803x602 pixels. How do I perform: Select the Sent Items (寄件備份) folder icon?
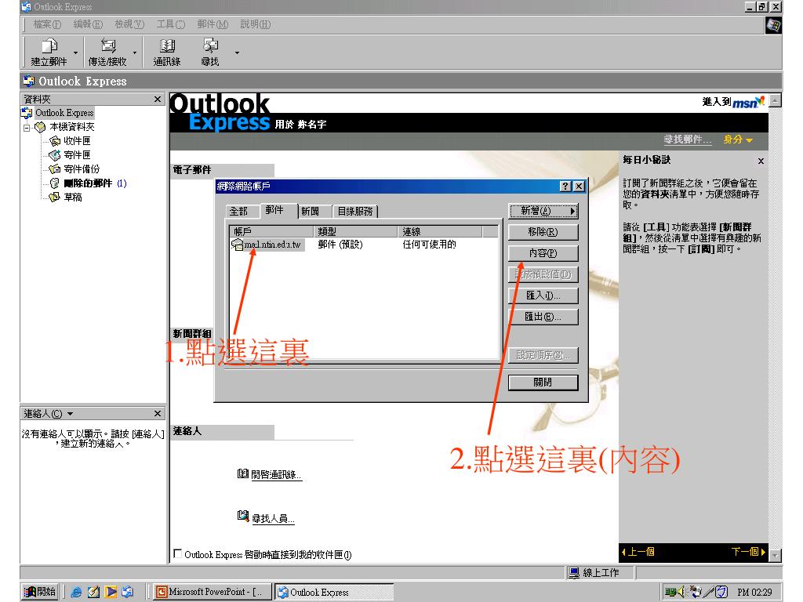tap(54, 169)
